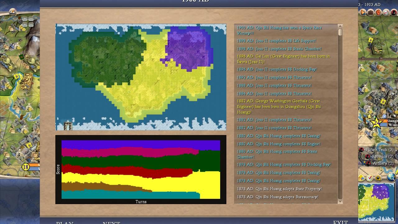This screenshot has width=398, height=224.
Task: Click the globe view magnifier icon
Action: [391, 178]
